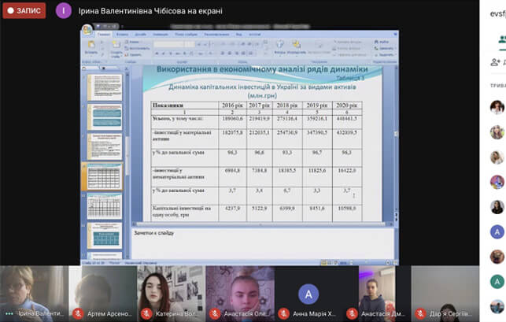Click the three-dots options icon on Ірина's tile
The image size is (506, 322).
[8, 313]
